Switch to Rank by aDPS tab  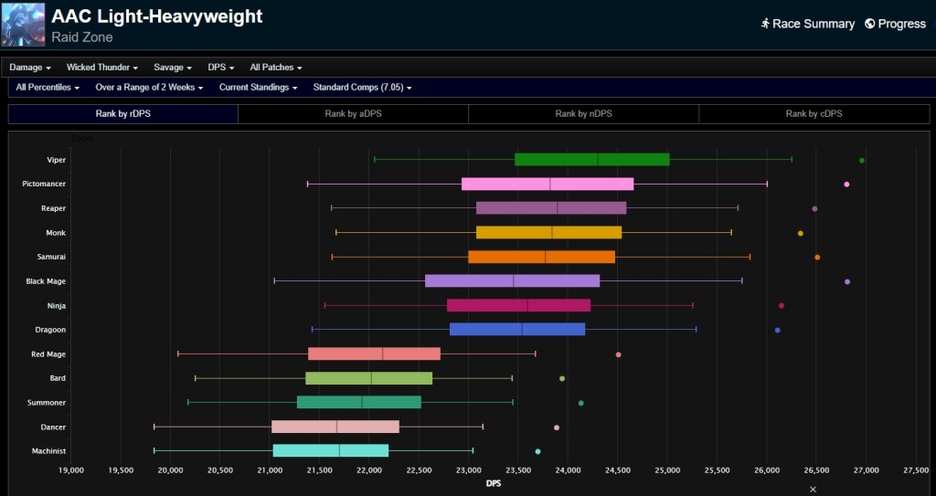353,114
